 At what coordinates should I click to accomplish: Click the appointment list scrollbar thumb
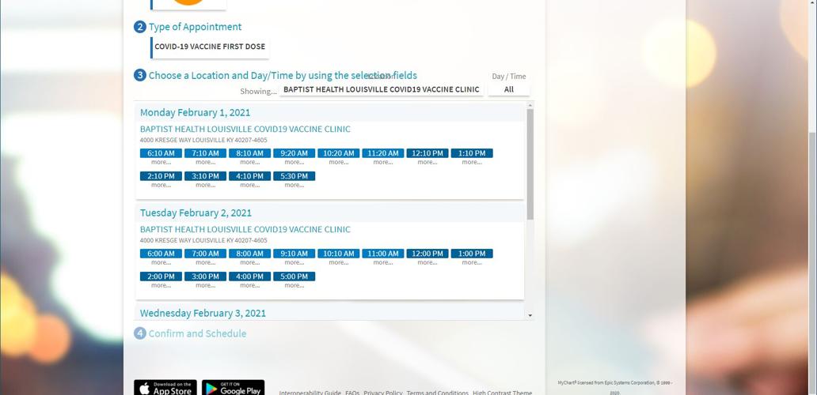[x=530, y=164]
